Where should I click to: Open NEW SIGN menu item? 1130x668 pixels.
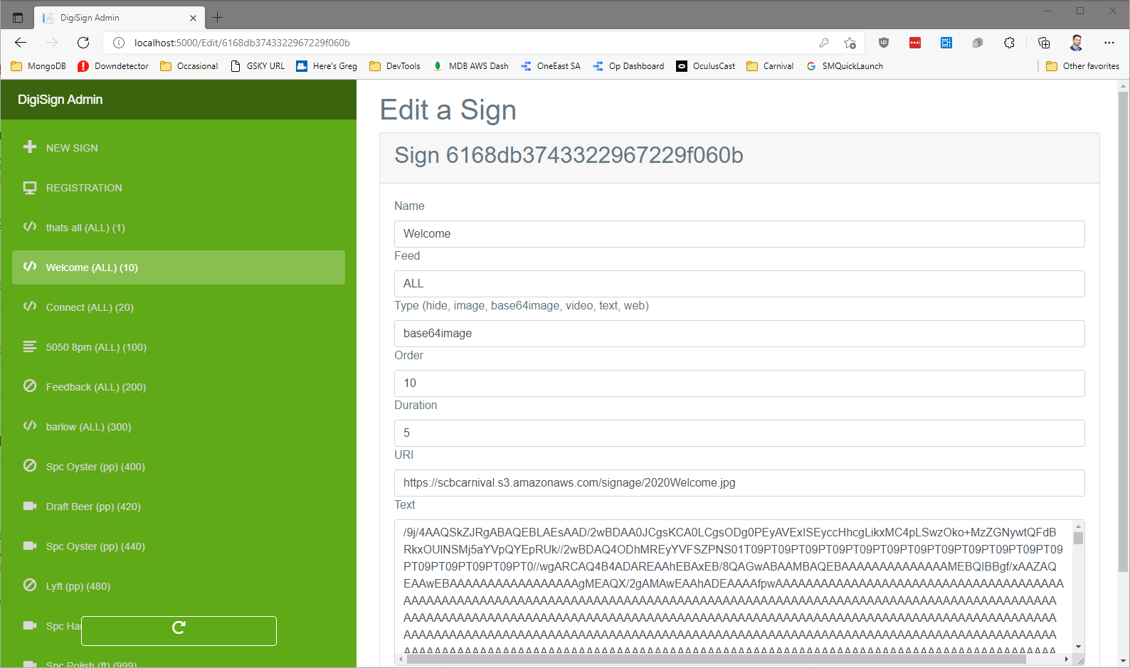coord(179,148)
